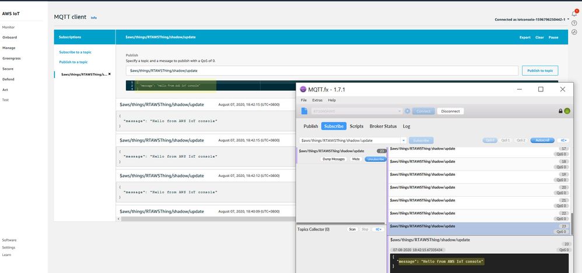
Task: Open the Extras menu in MQTT.fx
Action: (x=317, y=100)
